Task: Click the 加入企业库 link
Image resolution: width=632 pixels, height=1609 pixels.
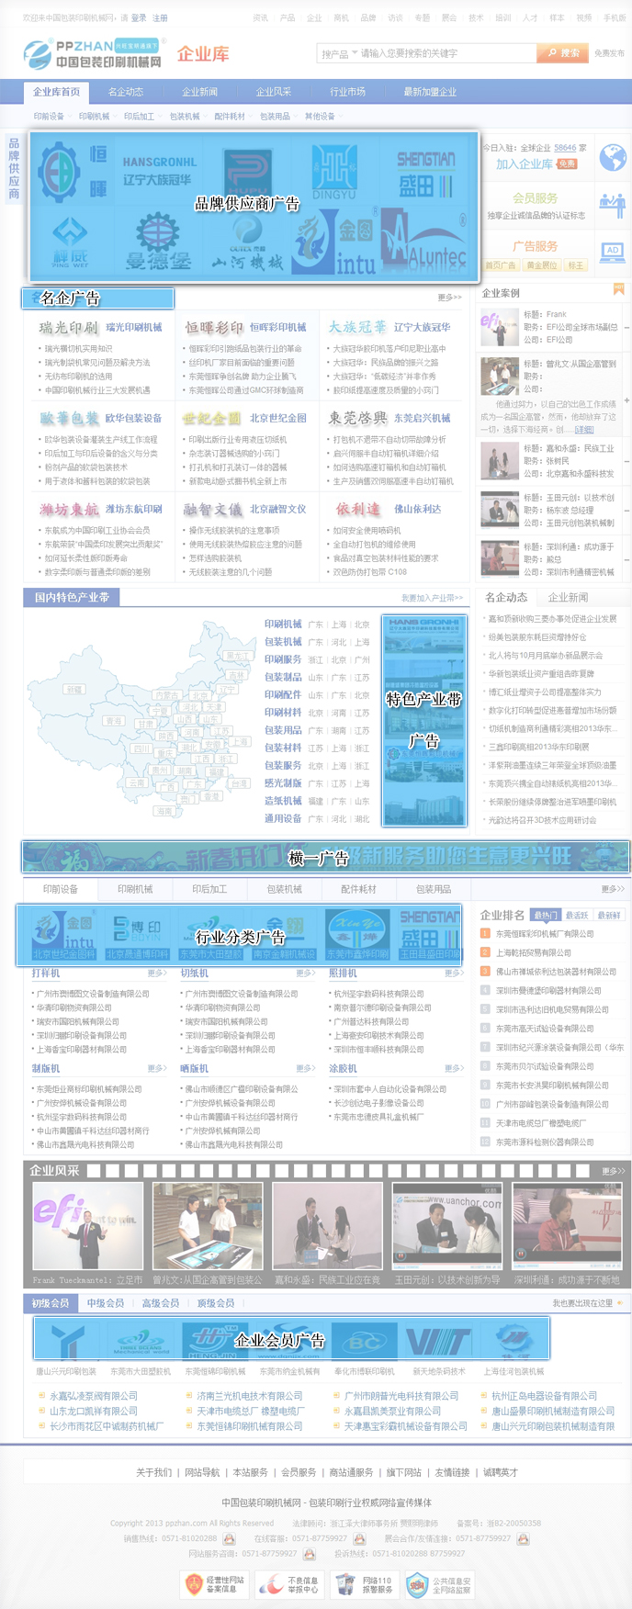Action: pyautogui.click(x=524, y=163)
